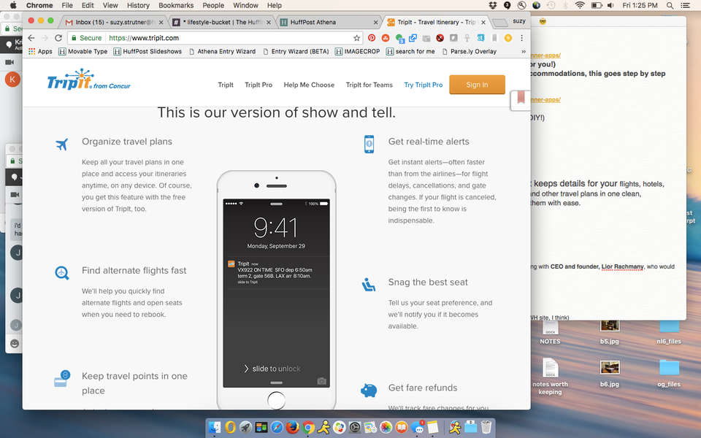The height and width of the screenshot is (438, 701).
Task: Click the Wi-Fi status icon in menu bar
Action: (580, 5)
